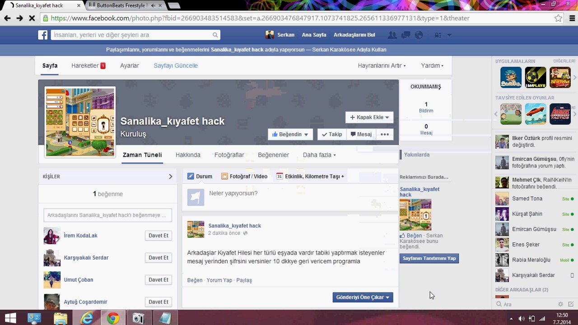Click the new message compose icon in chat
Image resolution: width=578 pixels, height=325 pixels.
(x=571, y=304)
